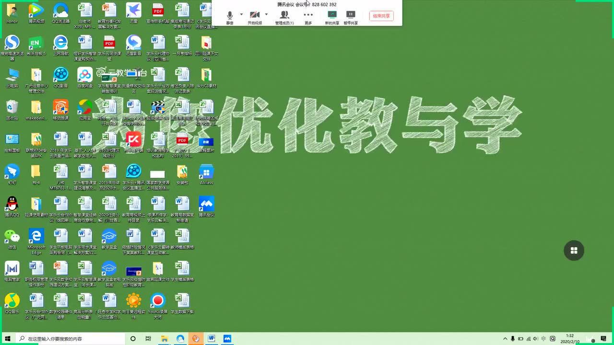
Task: Open 学生模版表格 Excel file
Action: point(182,271)
